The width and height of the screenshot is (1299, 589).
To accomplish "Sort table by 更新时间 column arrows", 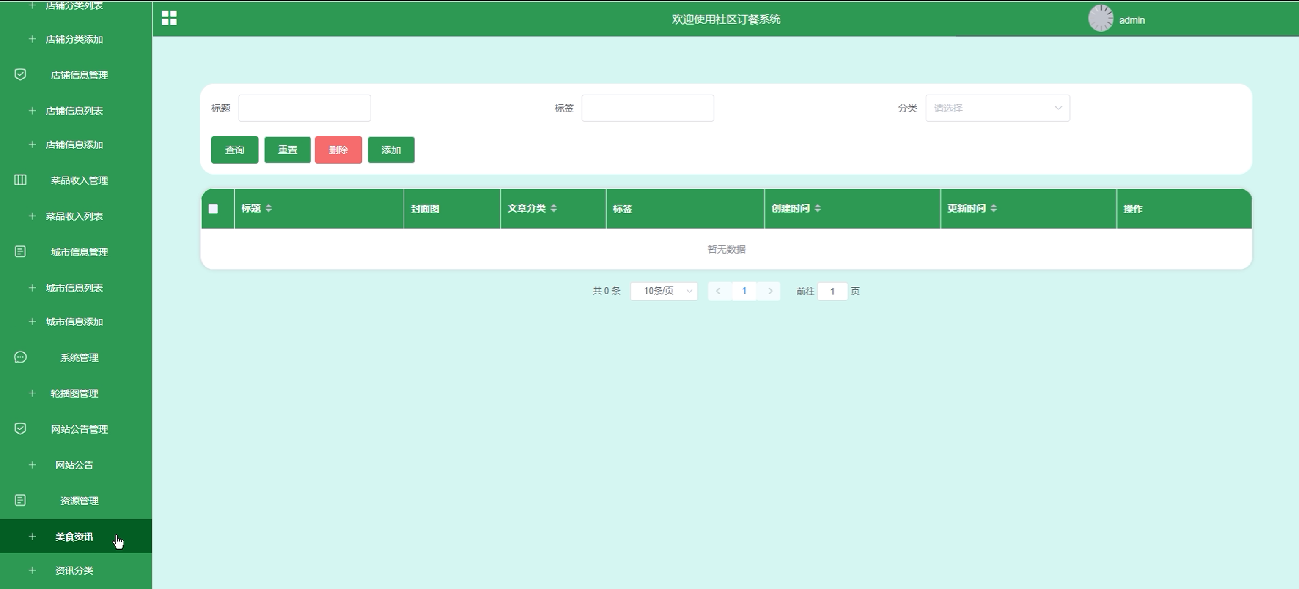I will (994, 208).
